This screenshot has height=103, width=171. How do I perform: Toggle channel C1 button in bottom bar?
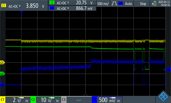pyautogui.click(x=2, y=100)
